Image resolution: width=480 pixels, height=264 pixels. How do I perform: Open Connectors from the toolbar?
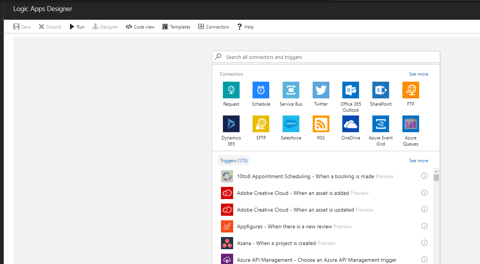(213, 27)
